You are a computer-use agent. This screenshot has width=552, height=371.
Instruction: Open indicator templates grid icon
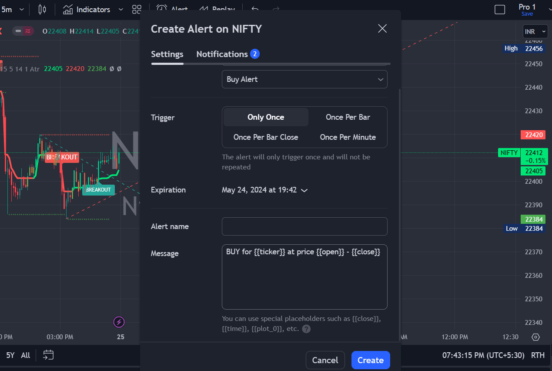click(137, 9)
